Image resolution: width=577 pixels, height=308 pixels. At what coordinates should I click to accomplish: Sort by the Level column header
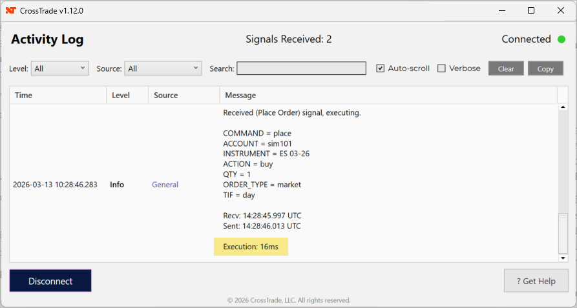(x=127, y=95)
